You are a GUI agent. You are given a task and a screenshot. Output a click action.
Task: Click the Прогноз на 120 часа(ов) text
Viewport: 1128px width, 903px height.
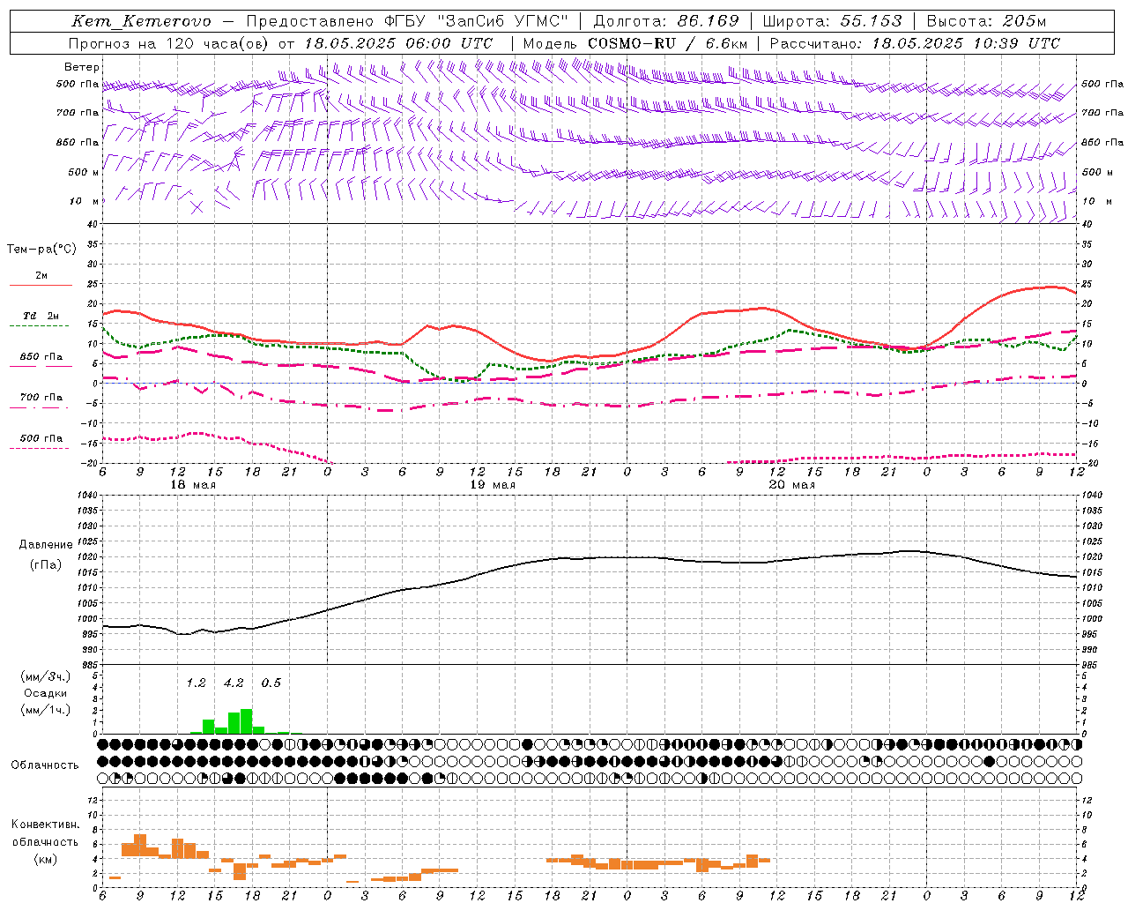click(x=169, y=43)
